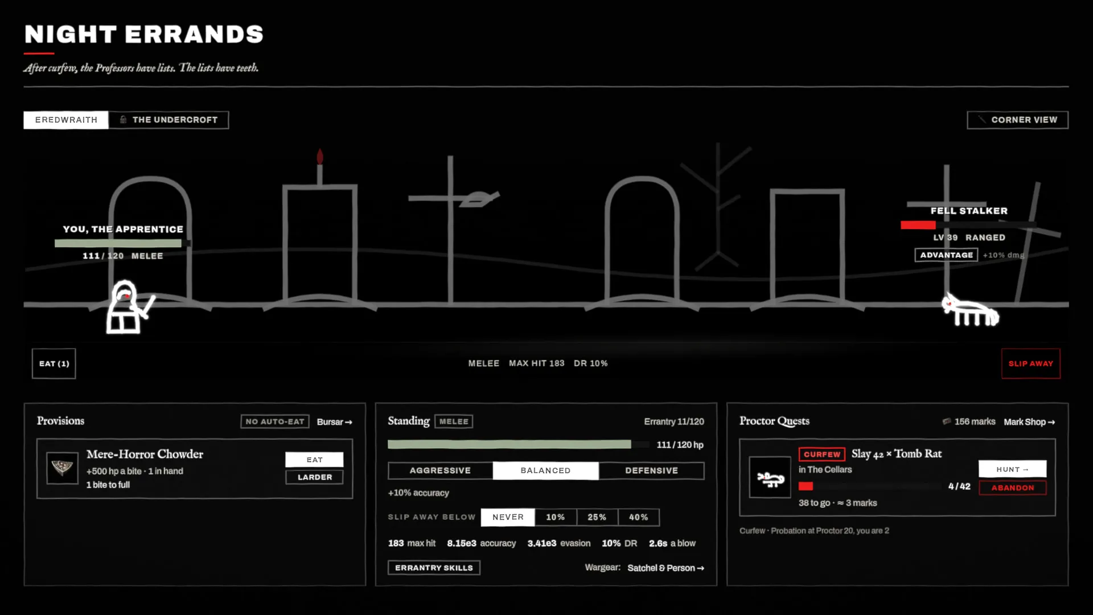Click the Corner View icon
Image resolution: width=1093 pixels, height=615 pixels.
tap(981, 120)
